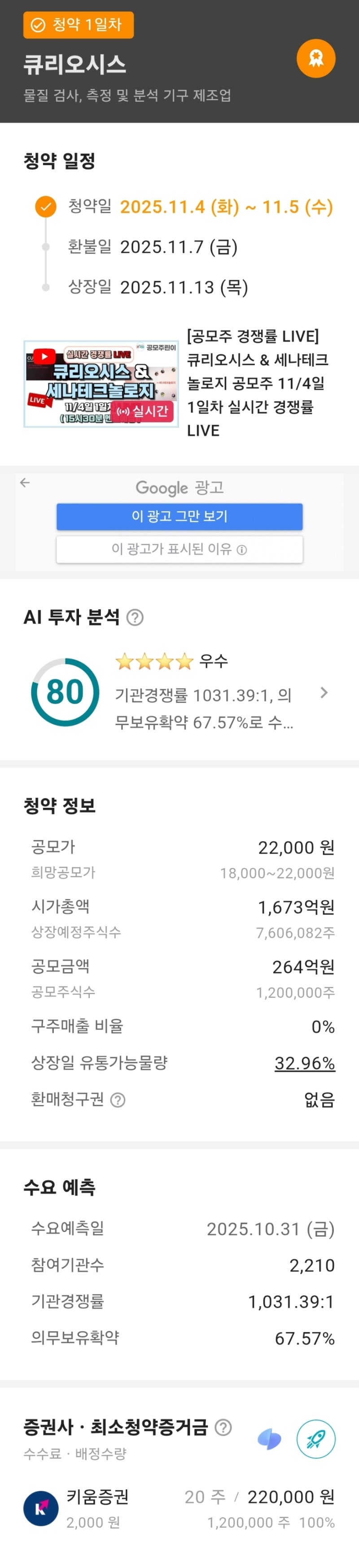Image resolution: width=359 pixels, height=1554 pixels.
Task: Click the 최소청약증거금 help question icon
Action: [223, 1427]
